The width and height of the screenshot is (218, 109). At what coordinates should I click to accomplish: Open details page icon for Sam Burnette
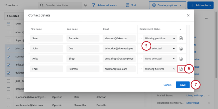coord(181,38)
